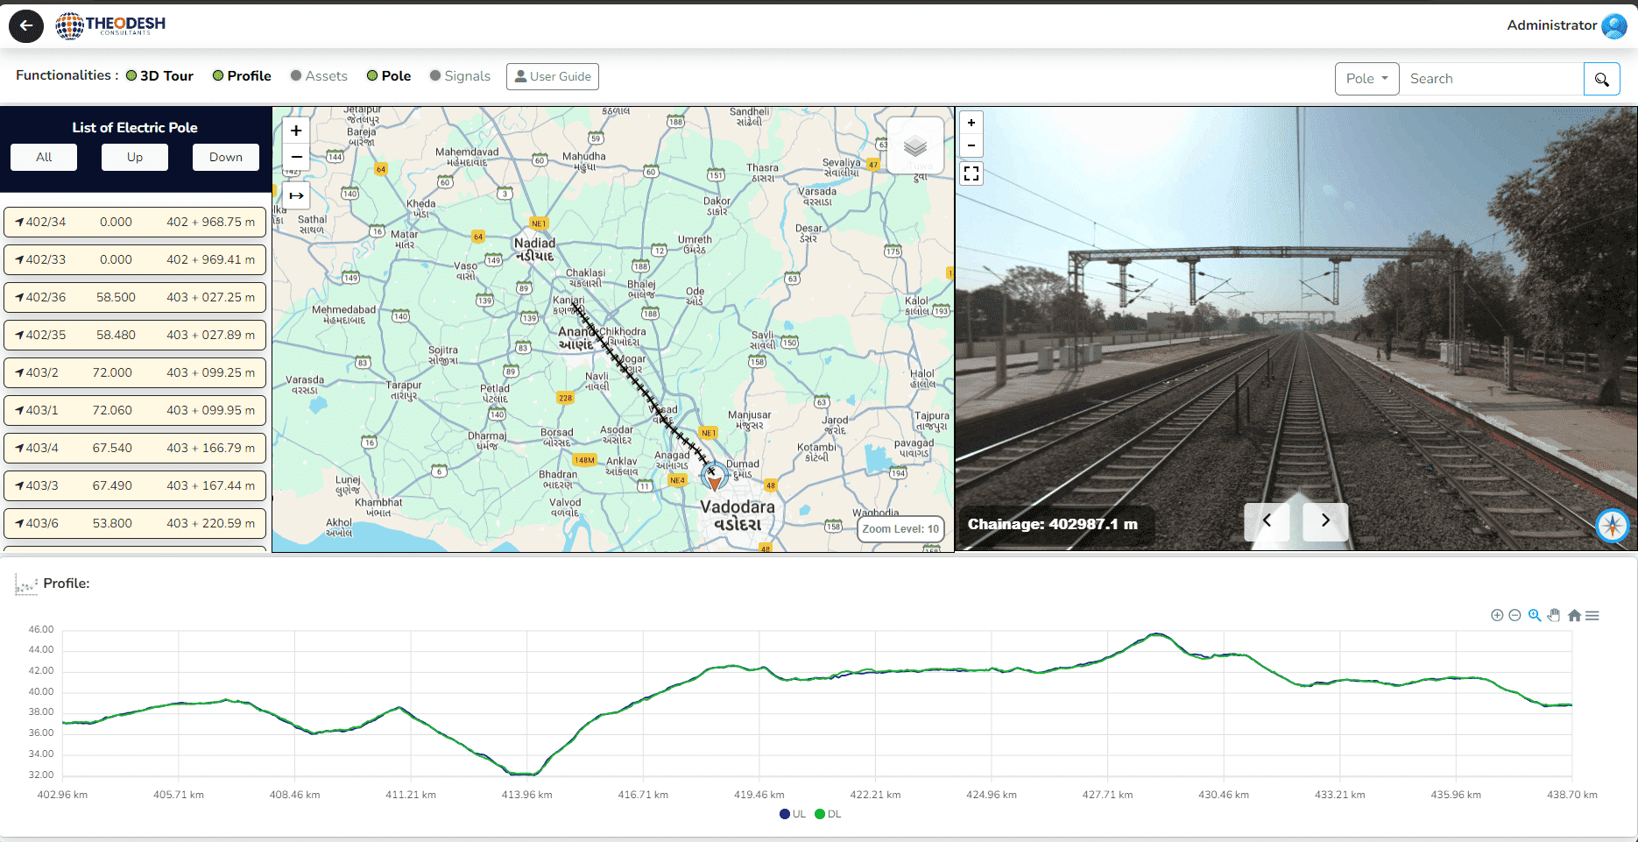Toggle the Profile functionality

point(242,76)
